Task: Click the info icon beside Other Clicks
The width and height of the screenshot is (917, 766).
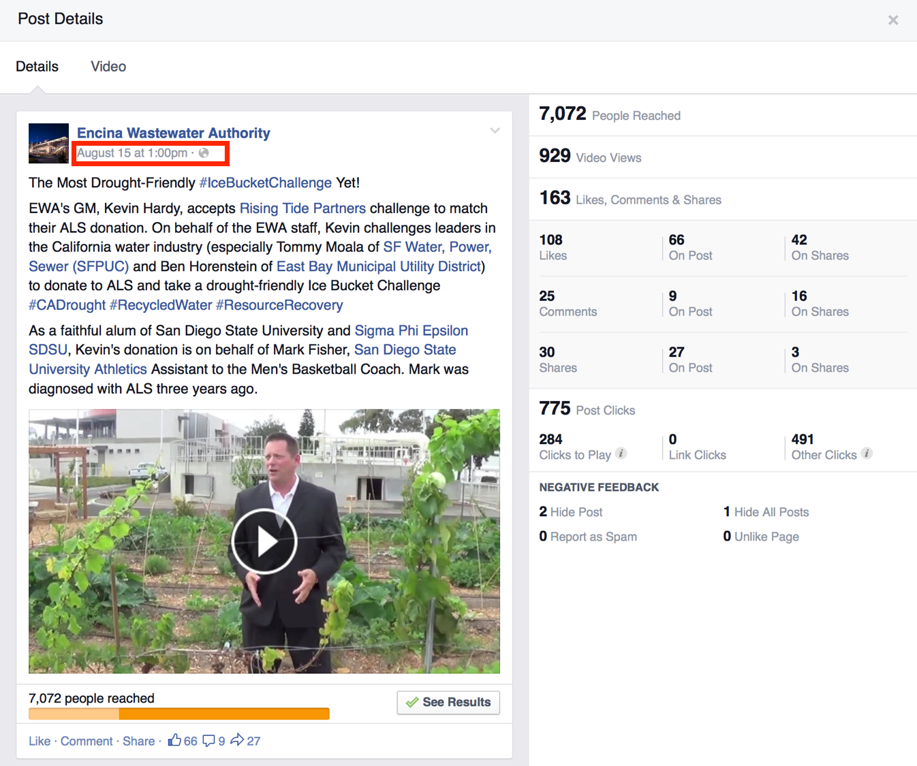Action: pos(867,453)
